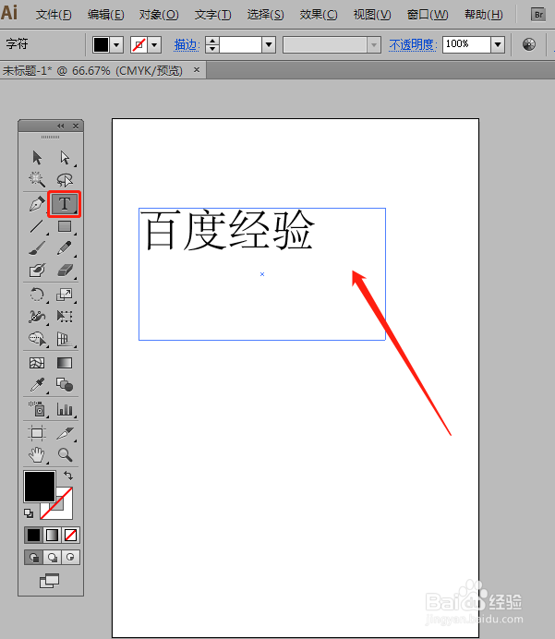Select the Rotate tool

(37, 295)
